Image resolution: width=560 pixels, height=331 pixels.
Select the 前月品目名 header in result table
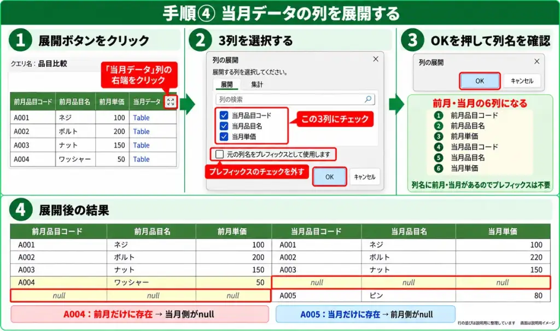click(151, 231)
